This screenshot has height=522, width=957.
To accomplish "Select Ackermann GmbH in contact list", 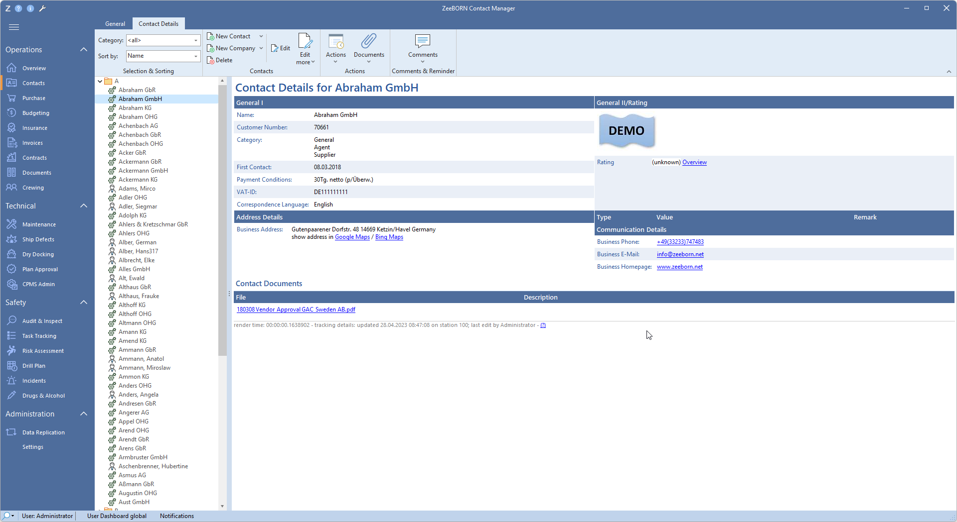I will (143, 171).
